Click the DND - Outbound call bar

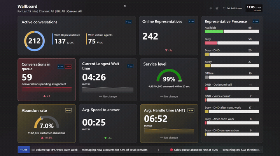coord(232,88)
